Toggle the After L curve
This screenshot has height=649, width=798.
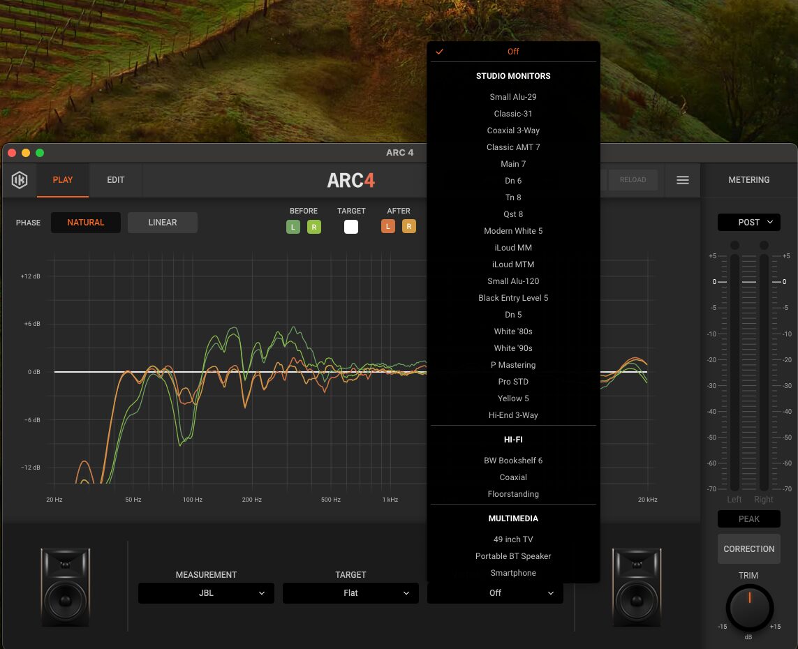pyautogui.click(x=387, y=226)
